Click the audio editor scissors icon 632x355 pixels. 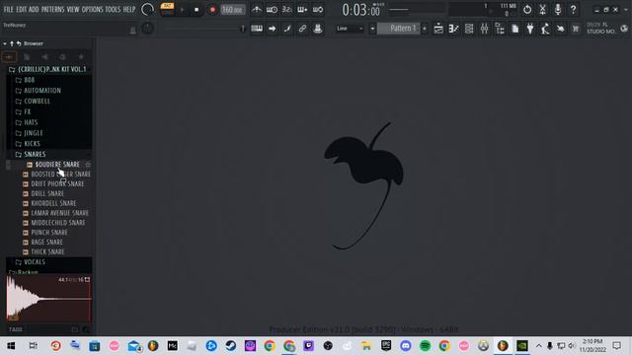(x=542, y=9)
